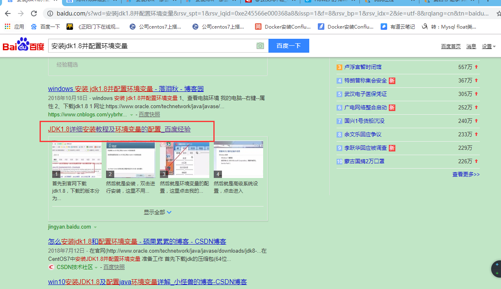Go back using the browser back arrow
The image size is (501, 289).
(x=8, y=13)
